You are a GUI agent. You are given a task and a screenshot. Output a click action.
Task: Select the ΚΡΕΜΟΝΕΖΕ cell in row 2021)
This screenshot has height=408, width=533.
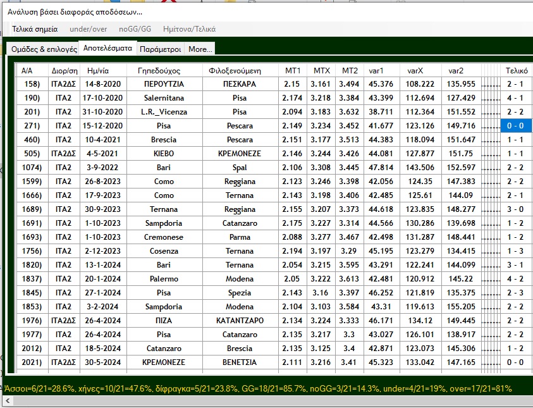164,362
